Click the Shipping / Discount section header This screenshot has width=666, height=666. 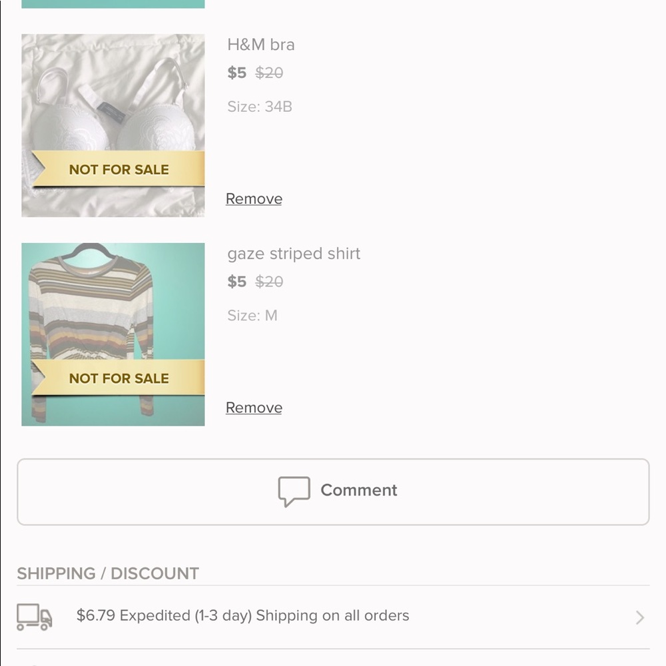[108, 573]
